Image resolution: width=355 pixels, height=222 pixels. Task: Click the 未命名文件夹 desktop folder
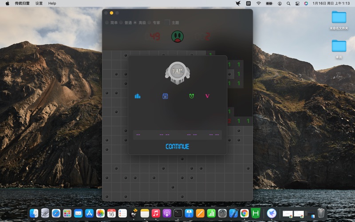point(339,18)
